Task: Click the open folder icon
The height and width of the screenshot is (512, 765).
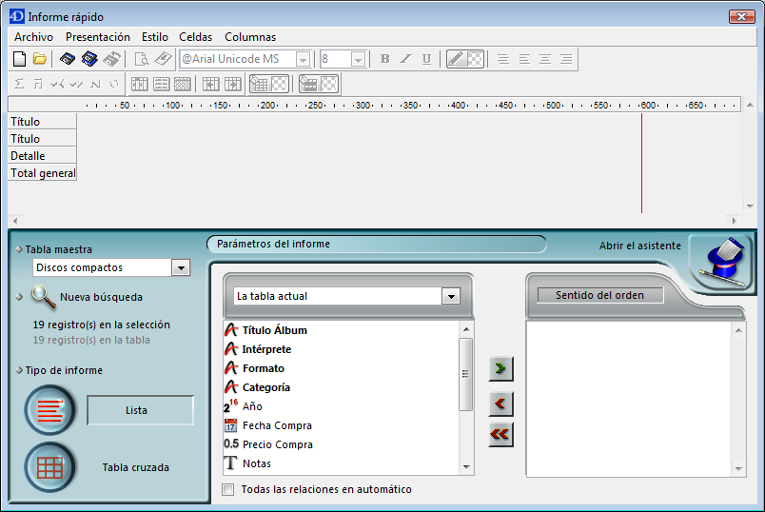Action: pos(40,59)
